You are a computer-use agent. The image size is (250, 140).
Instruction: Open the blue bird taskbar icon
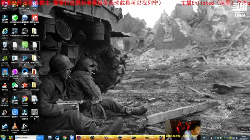(72, 138)
